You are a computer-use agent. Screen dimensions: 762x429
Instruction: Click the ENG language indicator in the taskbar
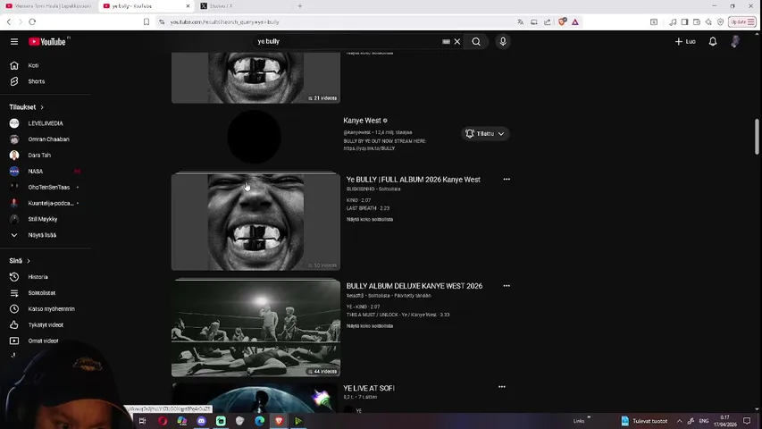pyautogui.click(x=704, y=421)
